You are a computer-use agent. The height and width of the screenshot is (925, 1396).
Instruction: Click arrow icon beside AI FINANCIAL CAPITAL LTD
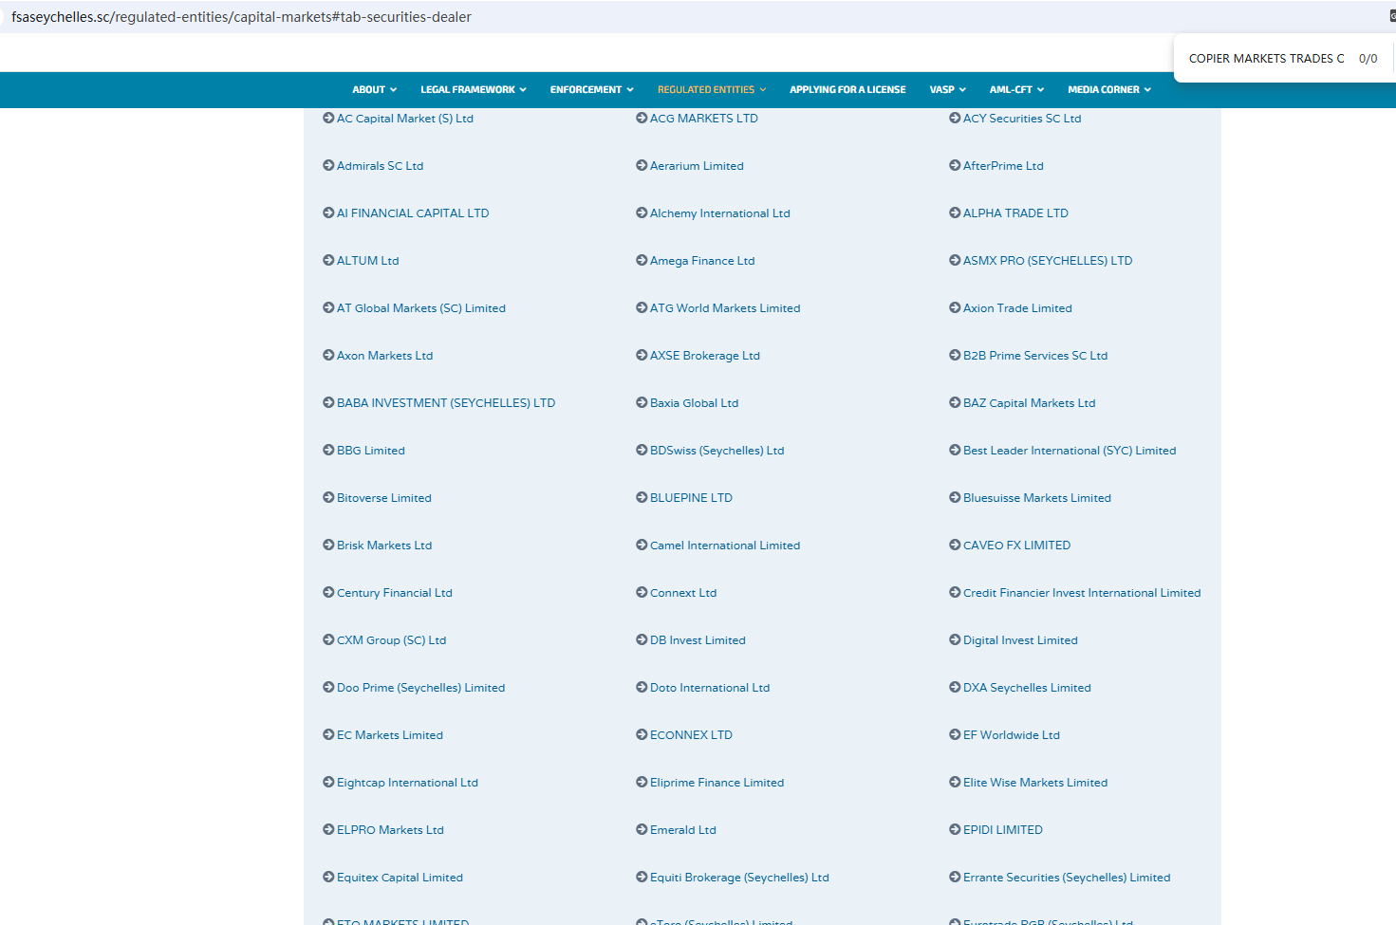328,213
